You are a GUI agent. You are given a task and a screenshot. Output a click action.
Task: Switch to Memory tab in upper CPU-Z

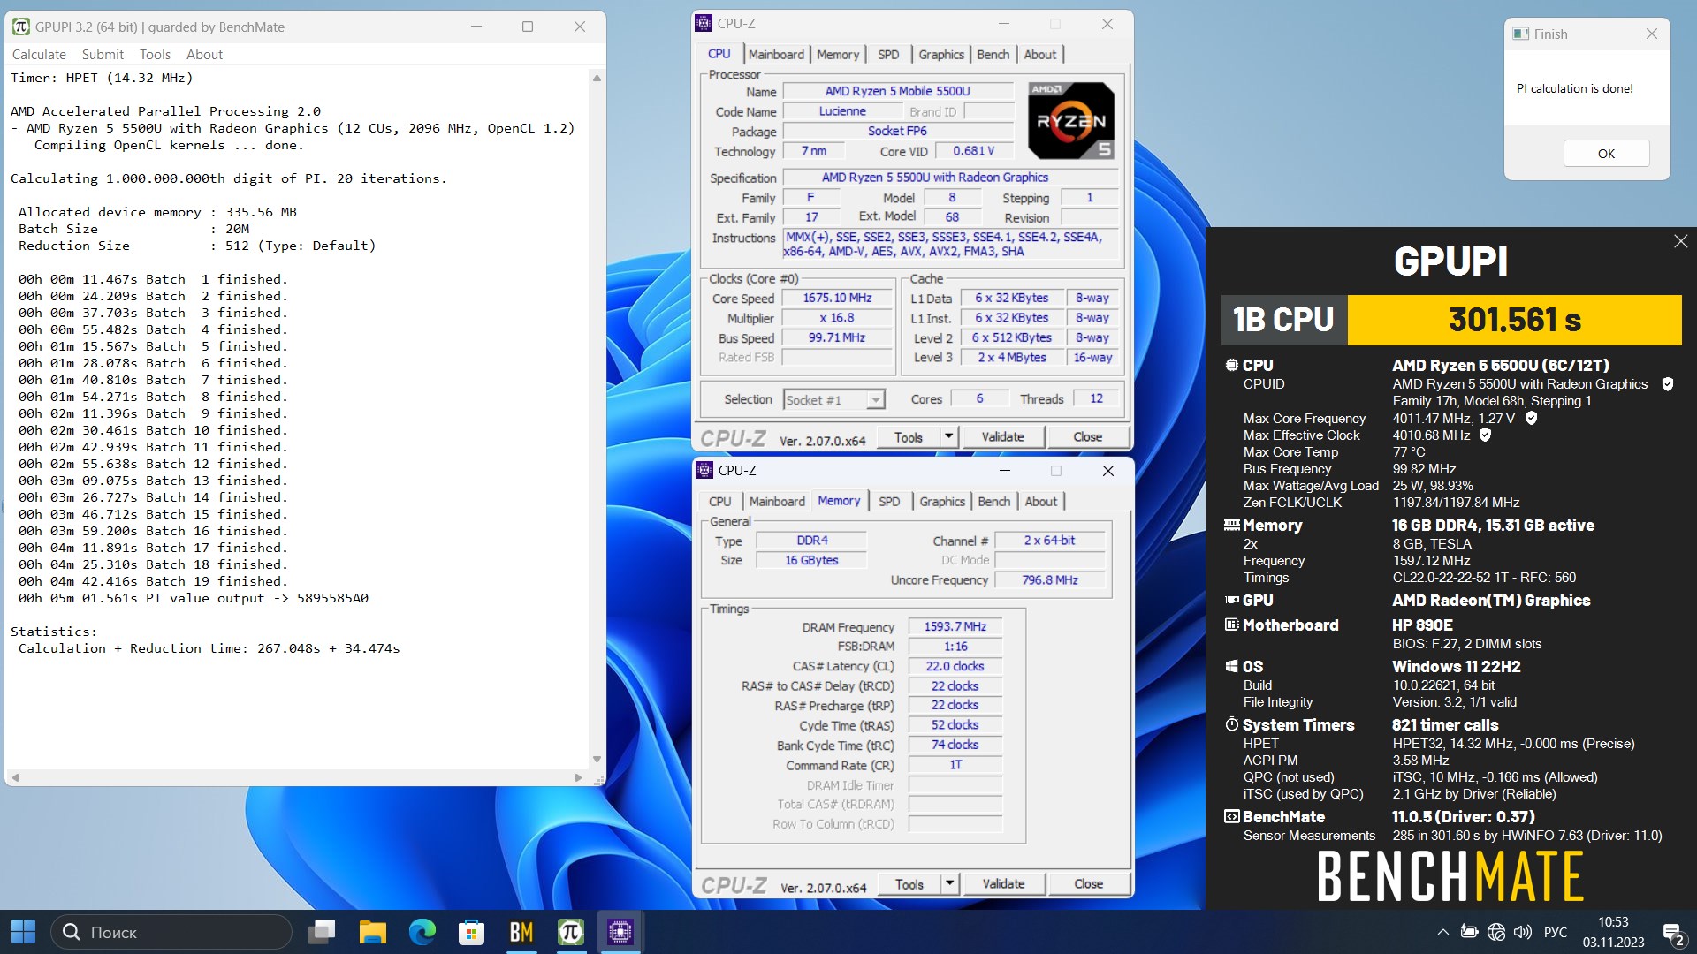coord(838,54)
